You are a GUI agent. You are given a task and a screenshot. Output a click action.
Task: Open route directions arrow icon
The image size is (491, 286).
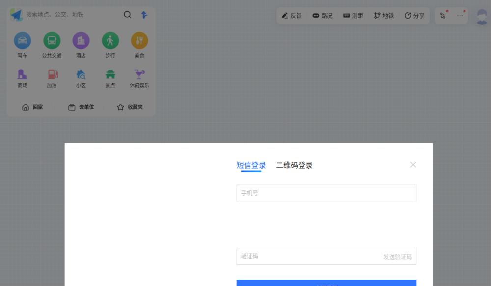144,15
